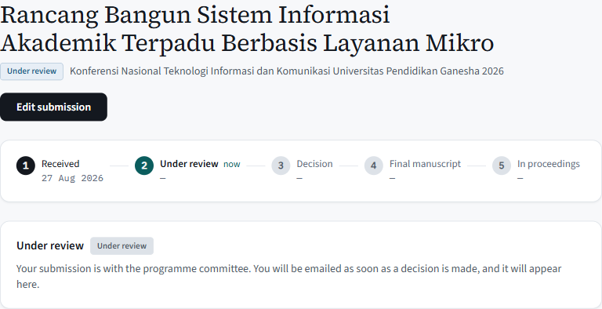
Task: Select step 3 circle for Decision
Action: (x=281, y=165)
